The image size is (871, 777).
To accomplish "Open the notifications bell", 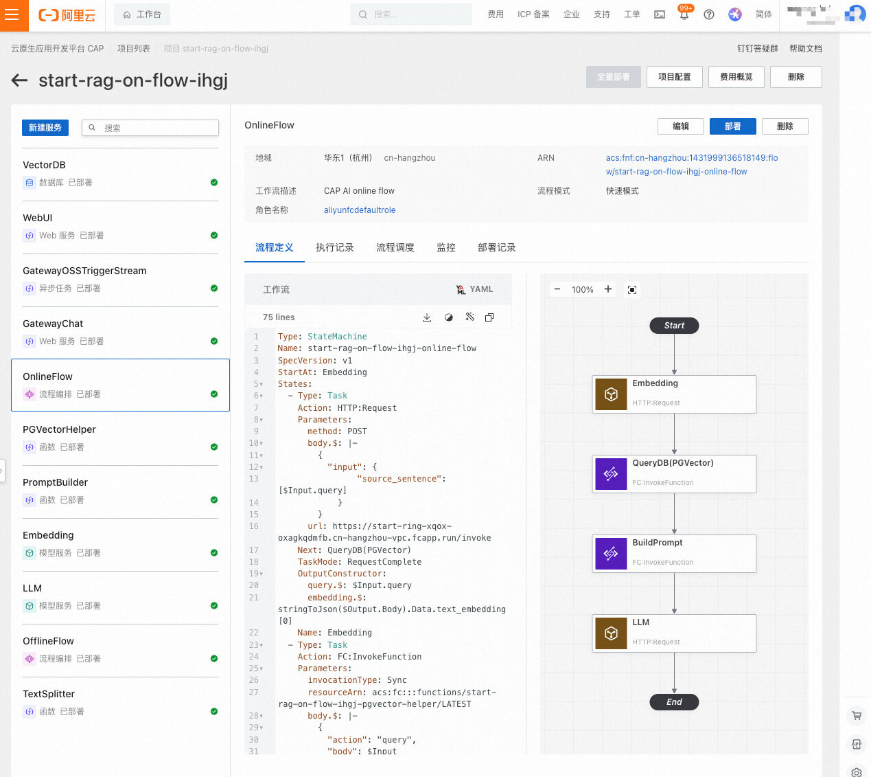I will 684,15.
